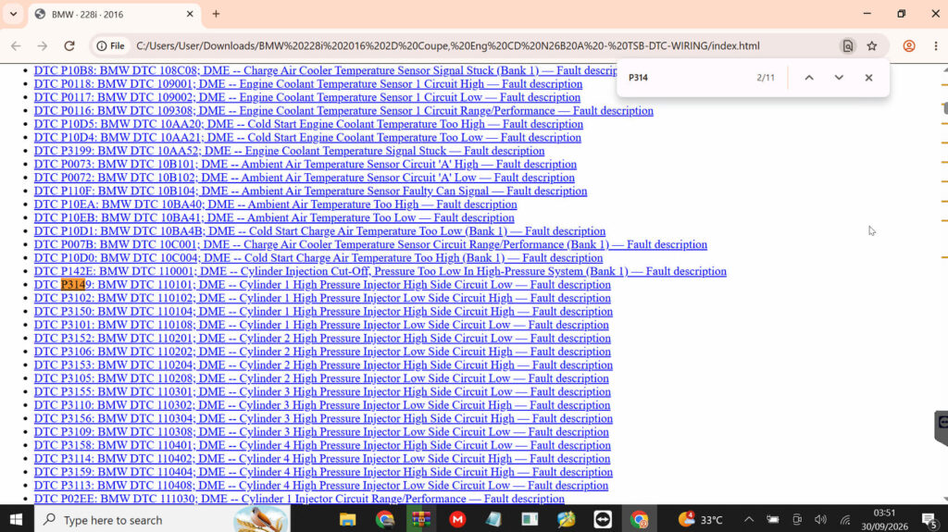Image resolution: width=948 pixels, height=532 pixels.
Task: Open the volume speaker tray icon
Action: coord(820,519)
